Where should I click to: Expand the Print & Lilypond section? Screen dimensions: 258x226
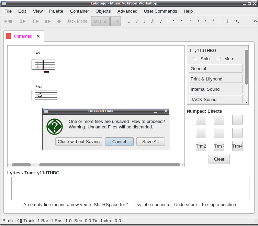tap(216, 79)
